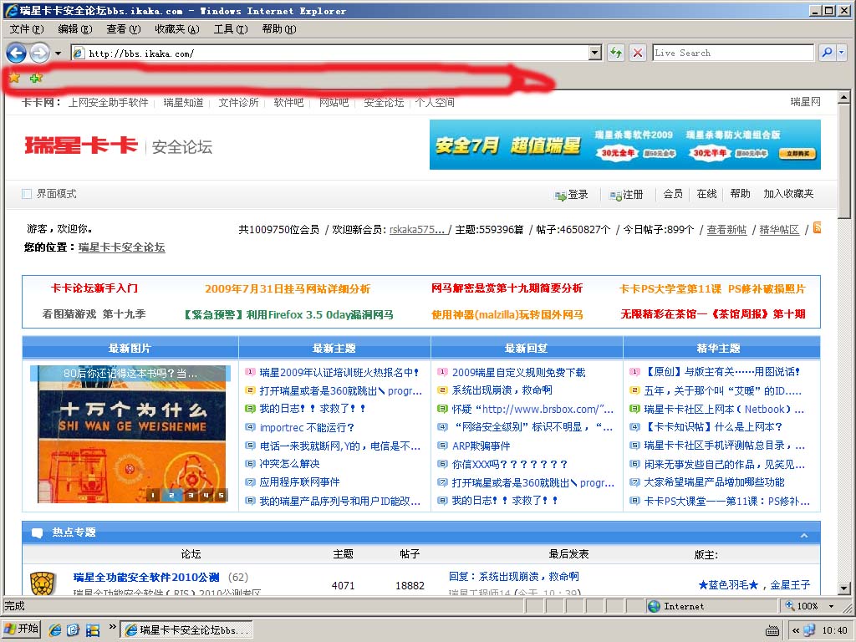Click the 十万个为什么 slideshow image
Image resolution: width=856 pixels, height=642 pixels.
click(x=131, y=434)
